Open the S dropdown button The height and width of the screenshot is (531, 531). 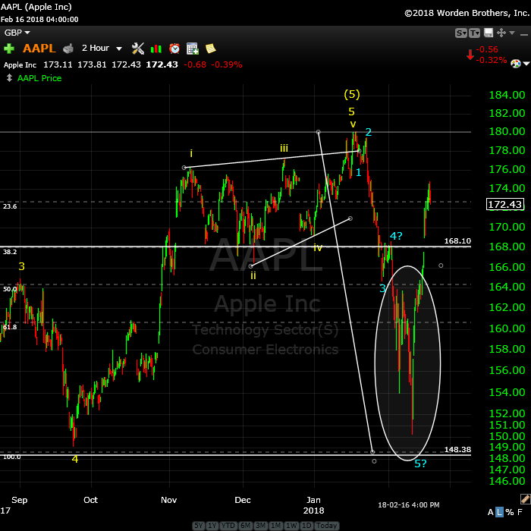(x=461, y=33)
